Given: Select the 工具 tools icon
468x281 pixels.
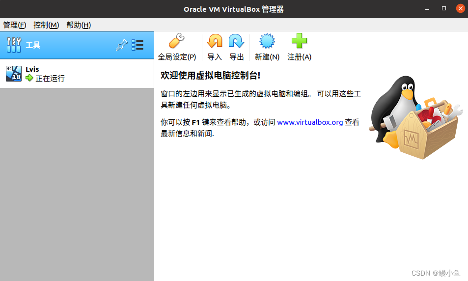Looking at the screenshot, I should click(x=14, y=45).
